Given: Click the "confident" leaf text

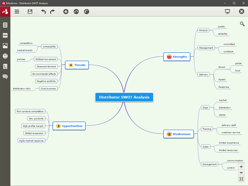Looking at the screenshot, I should [228, 51].
